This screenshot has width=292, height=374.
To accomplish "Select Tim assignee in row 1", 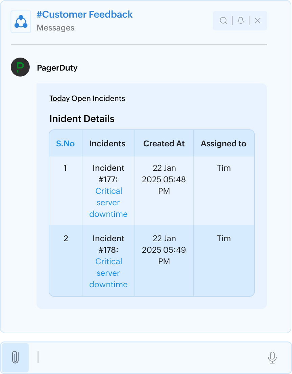I will (x=224, y=168).
